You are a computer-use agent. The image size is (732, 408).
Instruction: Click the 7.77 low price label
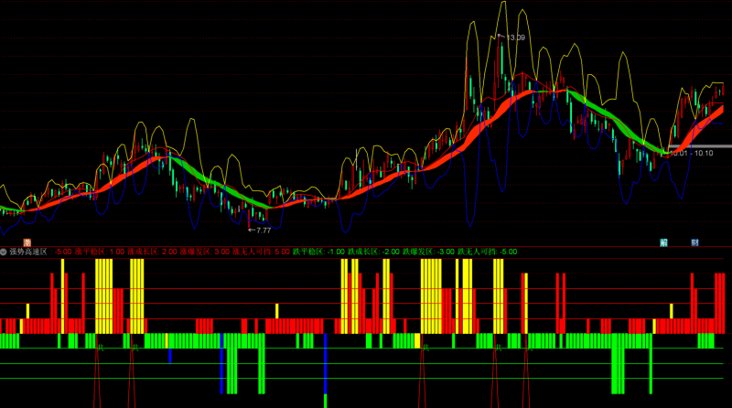[264, 231]
